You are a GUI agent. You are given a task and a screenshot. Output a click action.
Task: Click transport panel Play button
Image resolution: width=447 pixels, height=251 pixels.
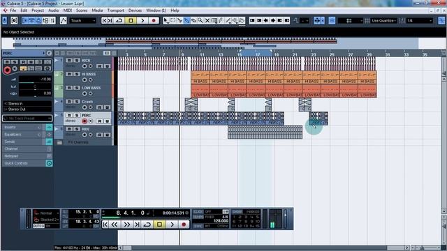tap(172, 225)
